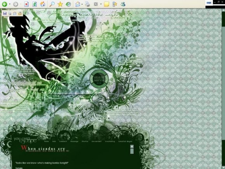This screenshot has height=169, width=225.
Task: Open the History icon in toolbar
Action: pyautogui.click(x=68, y=4)
